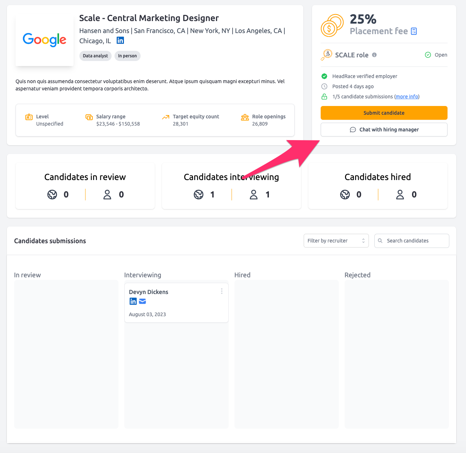
Task: Click the Google company logo
Action: coord(45,40)
